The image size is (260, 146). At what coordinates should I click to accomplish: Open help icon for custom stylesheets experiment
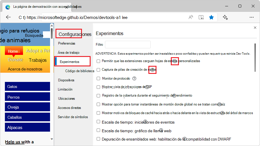[x=175, y=61]
